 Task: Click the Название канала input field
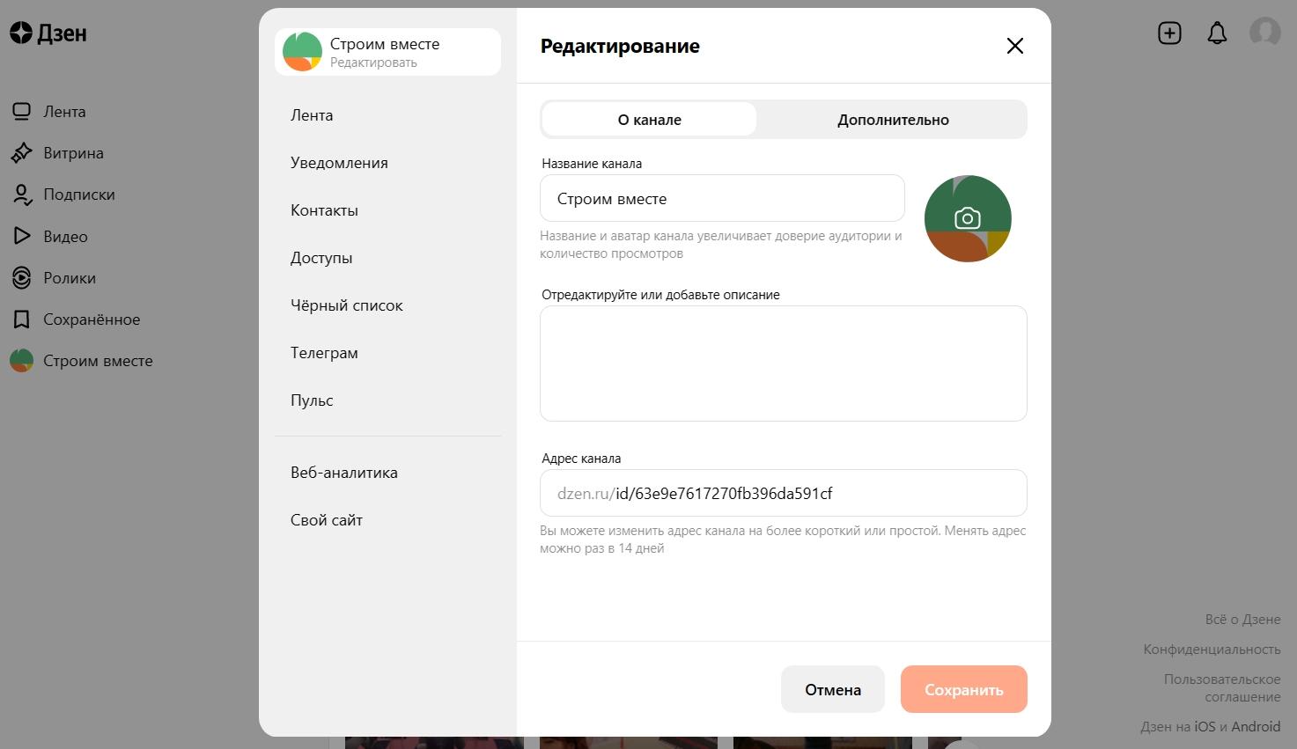(722, 198)
